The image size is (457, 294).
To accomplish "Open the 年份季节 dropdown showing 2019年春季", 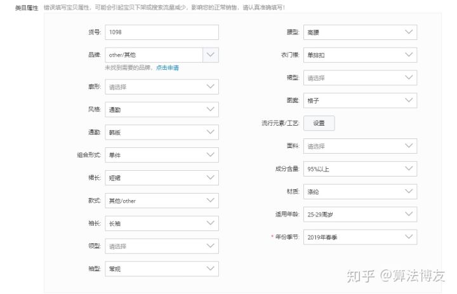I will tap(360, 237).
